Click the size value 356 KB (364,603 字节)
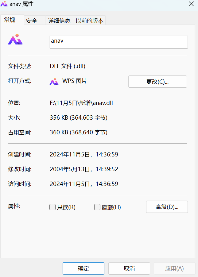This screenshot has width=198, height=277. (x=79, y=118)
